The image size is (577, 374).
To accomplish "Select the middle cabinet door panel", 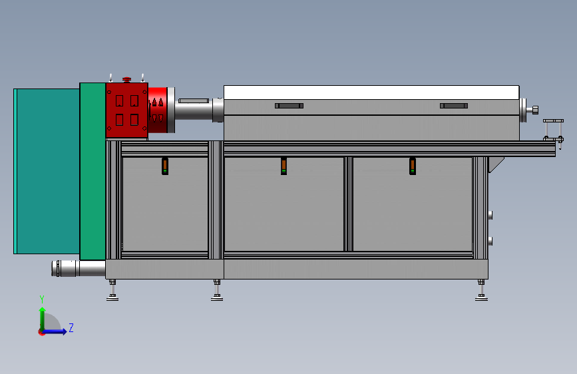I will point(284,204).
